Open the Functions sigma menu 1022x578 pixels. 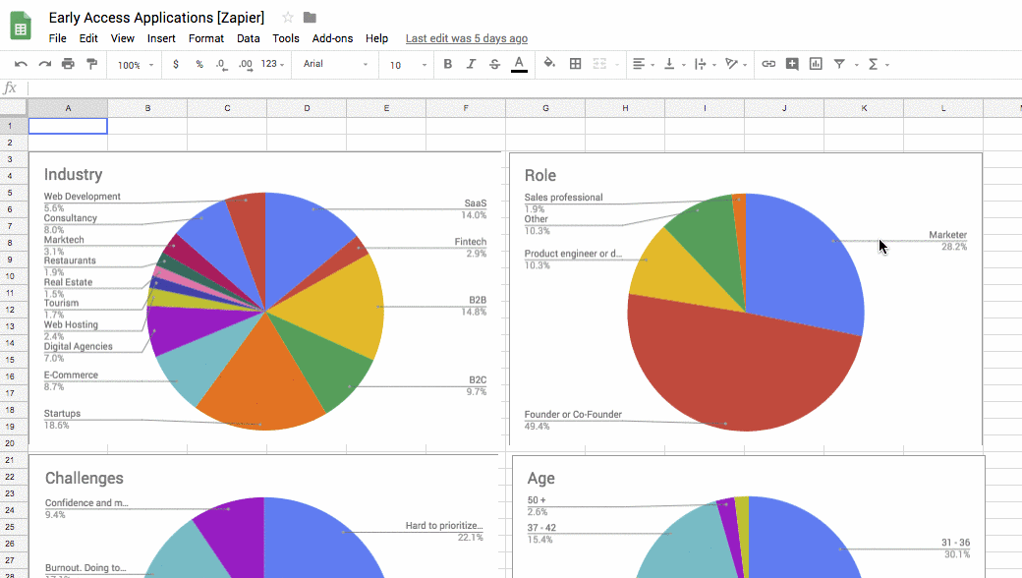coord(878,64)
